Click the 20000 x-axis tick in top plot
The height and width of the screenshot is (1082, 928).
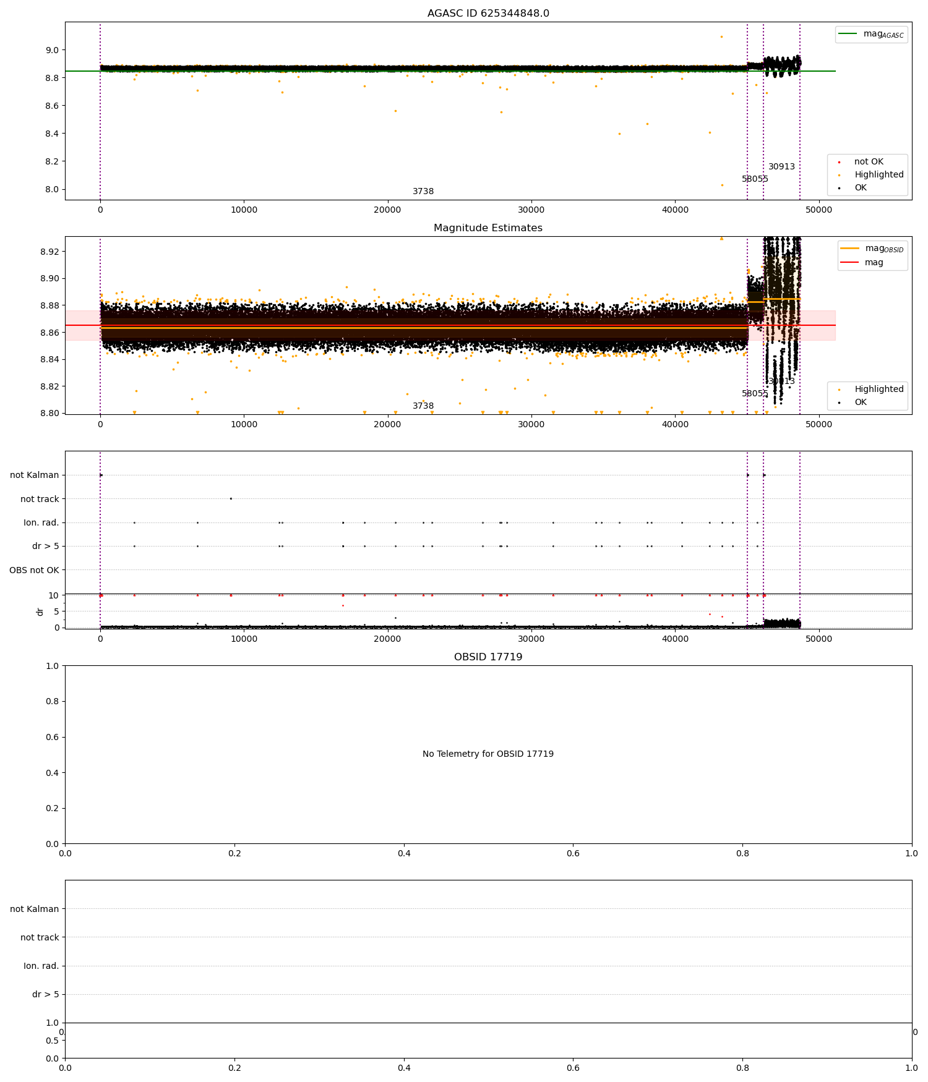[387, 210]
